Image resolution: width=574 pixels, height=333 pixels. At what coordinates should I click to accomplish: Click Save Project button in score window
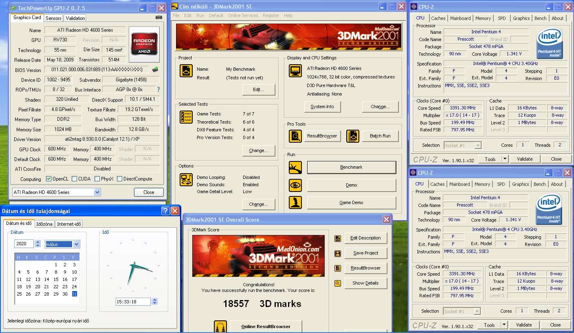click(x=366, y=253)
